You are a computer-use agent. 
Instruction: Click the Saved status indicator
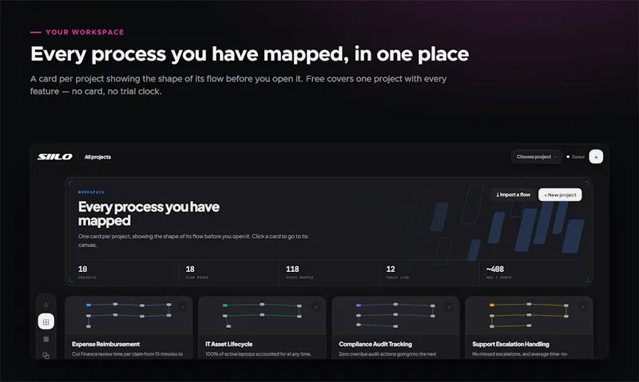click(575, 157)
